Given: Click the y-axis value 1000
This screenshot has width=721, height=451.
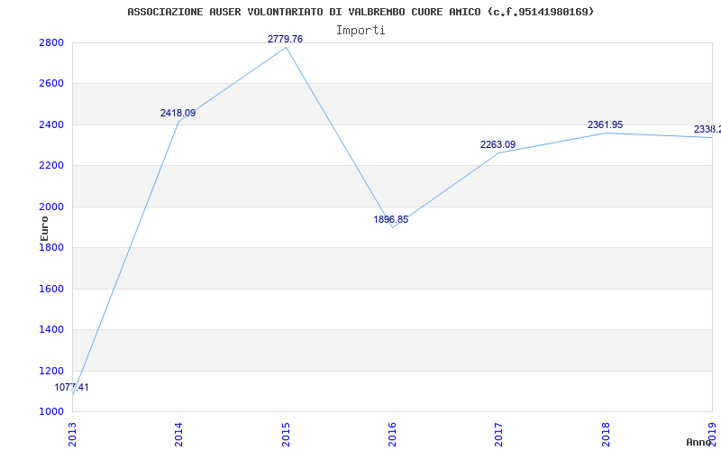Looking at the screenshot, I should pyautogui.click(x=51, y=411).
